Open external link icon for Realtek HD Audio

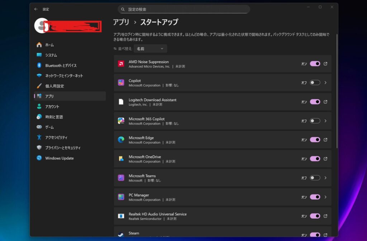pyautogui.click(x=325, y=216)
